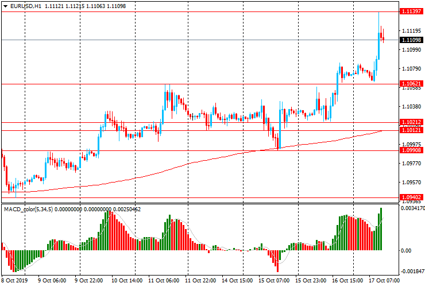Click the 1.10212 red level label
The width and height of the screenshot is (425, 287).
point(411,122)
